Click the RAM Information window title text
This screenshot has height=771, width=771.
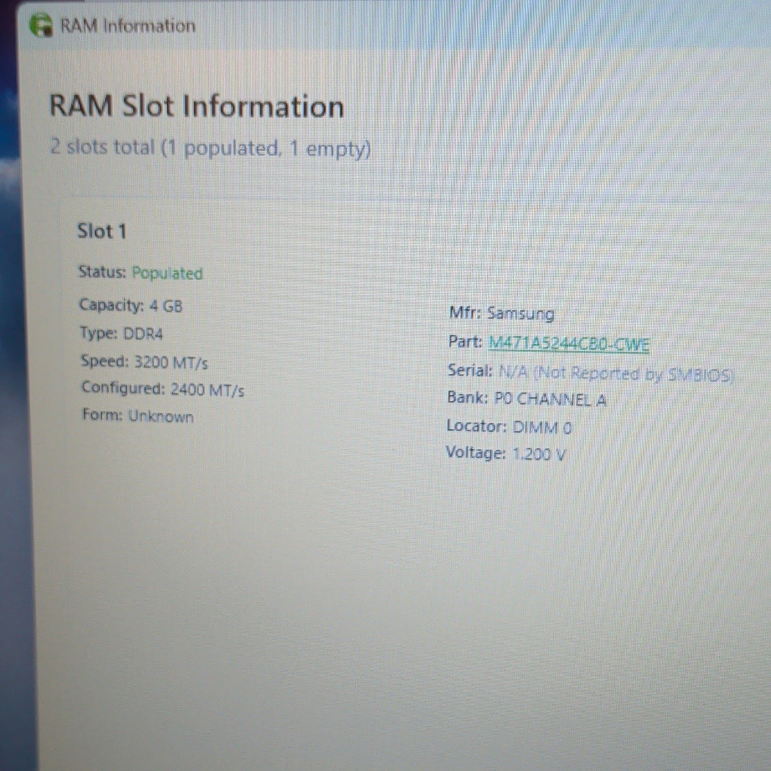(128, 26)
